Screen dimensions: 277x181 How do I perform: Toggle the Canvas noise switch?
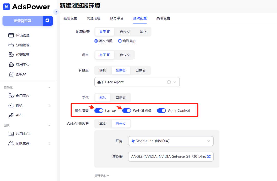tap(99, 110)
